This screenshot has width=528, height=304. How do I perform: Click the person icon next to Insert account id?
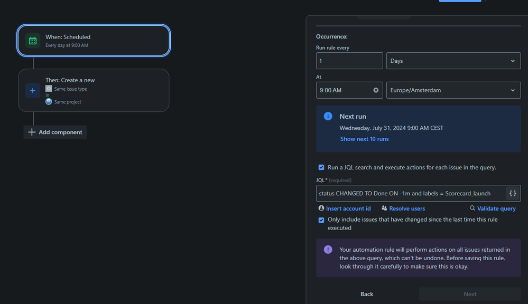coord(321,208)
